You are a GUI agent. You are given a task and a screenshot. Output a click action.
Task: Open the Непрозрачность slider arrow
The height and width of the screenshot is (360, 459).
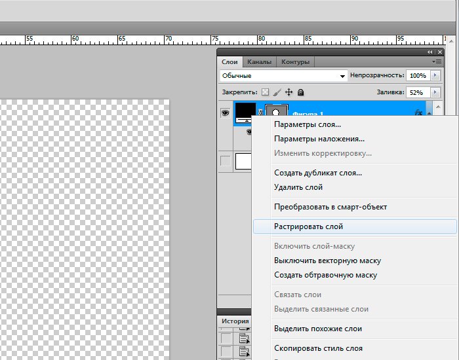coord(435,76)
